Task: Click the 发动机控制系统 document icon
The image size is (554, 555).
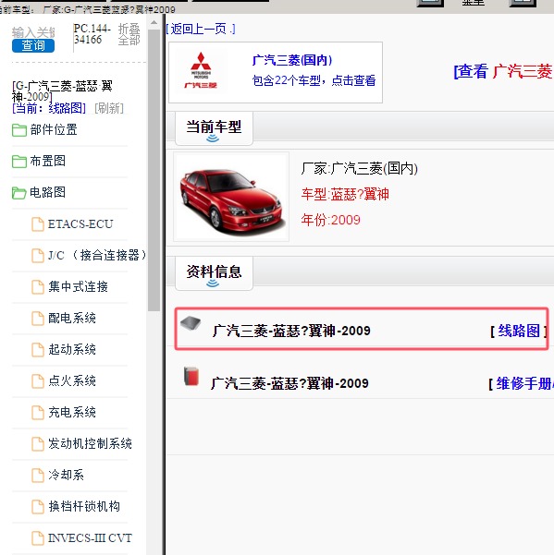Action: (38, 444)
